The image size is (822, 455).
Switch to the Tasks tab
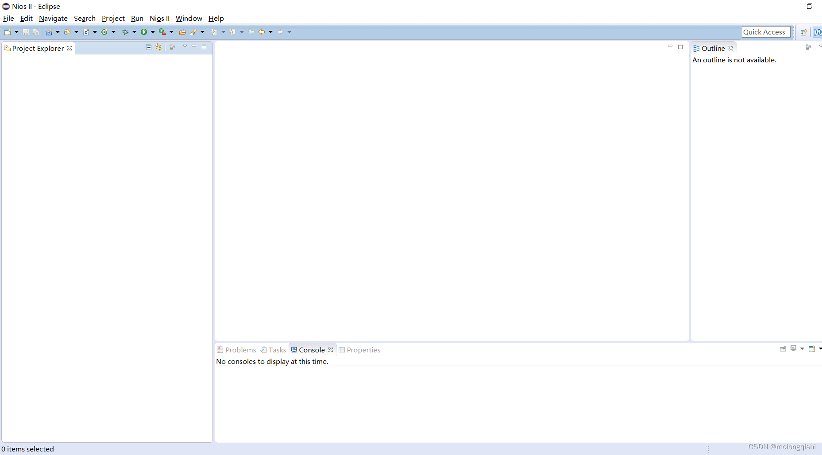point(274,350)
